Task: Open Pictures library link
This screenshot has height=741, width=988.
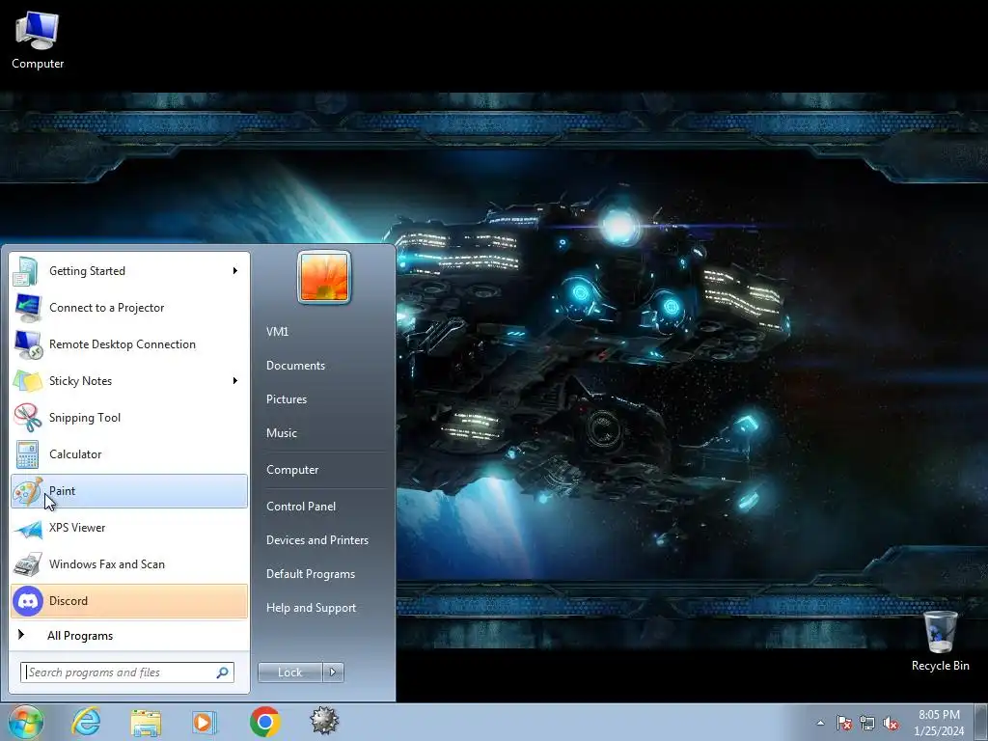Action: click(x=287, y=399)
